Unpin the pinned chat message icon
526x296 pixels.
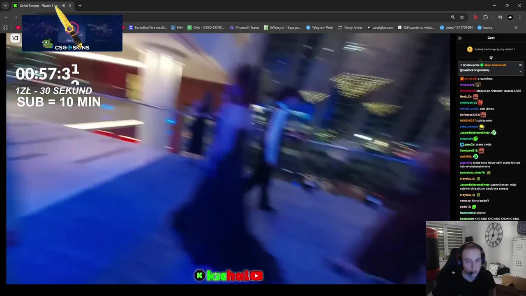[520, 65]
